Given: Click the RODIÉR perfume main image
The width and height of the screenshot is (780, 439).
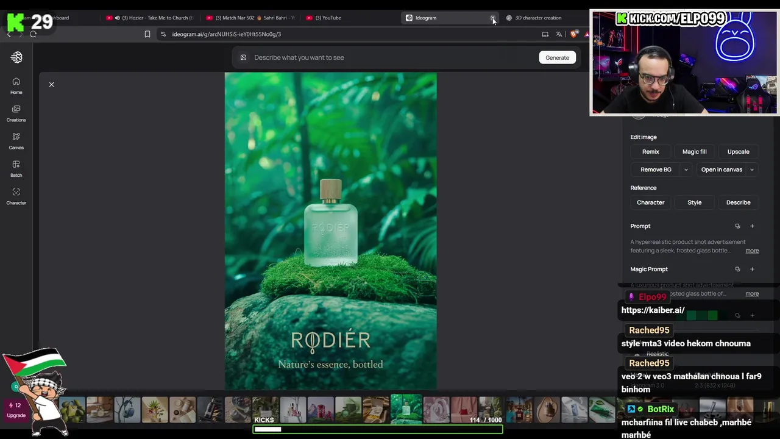Looking at the screenshot, I should tap(330, 231).
